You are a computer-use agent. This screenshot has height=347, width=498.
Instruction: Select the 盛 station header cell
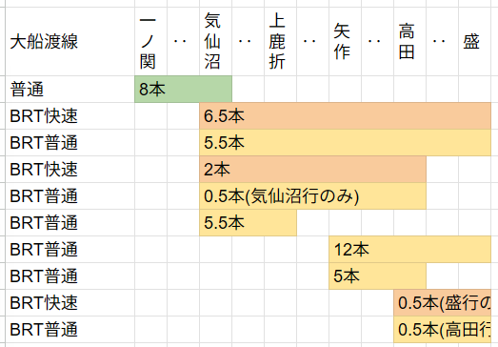pyautogui.click(x=475, y=41)
